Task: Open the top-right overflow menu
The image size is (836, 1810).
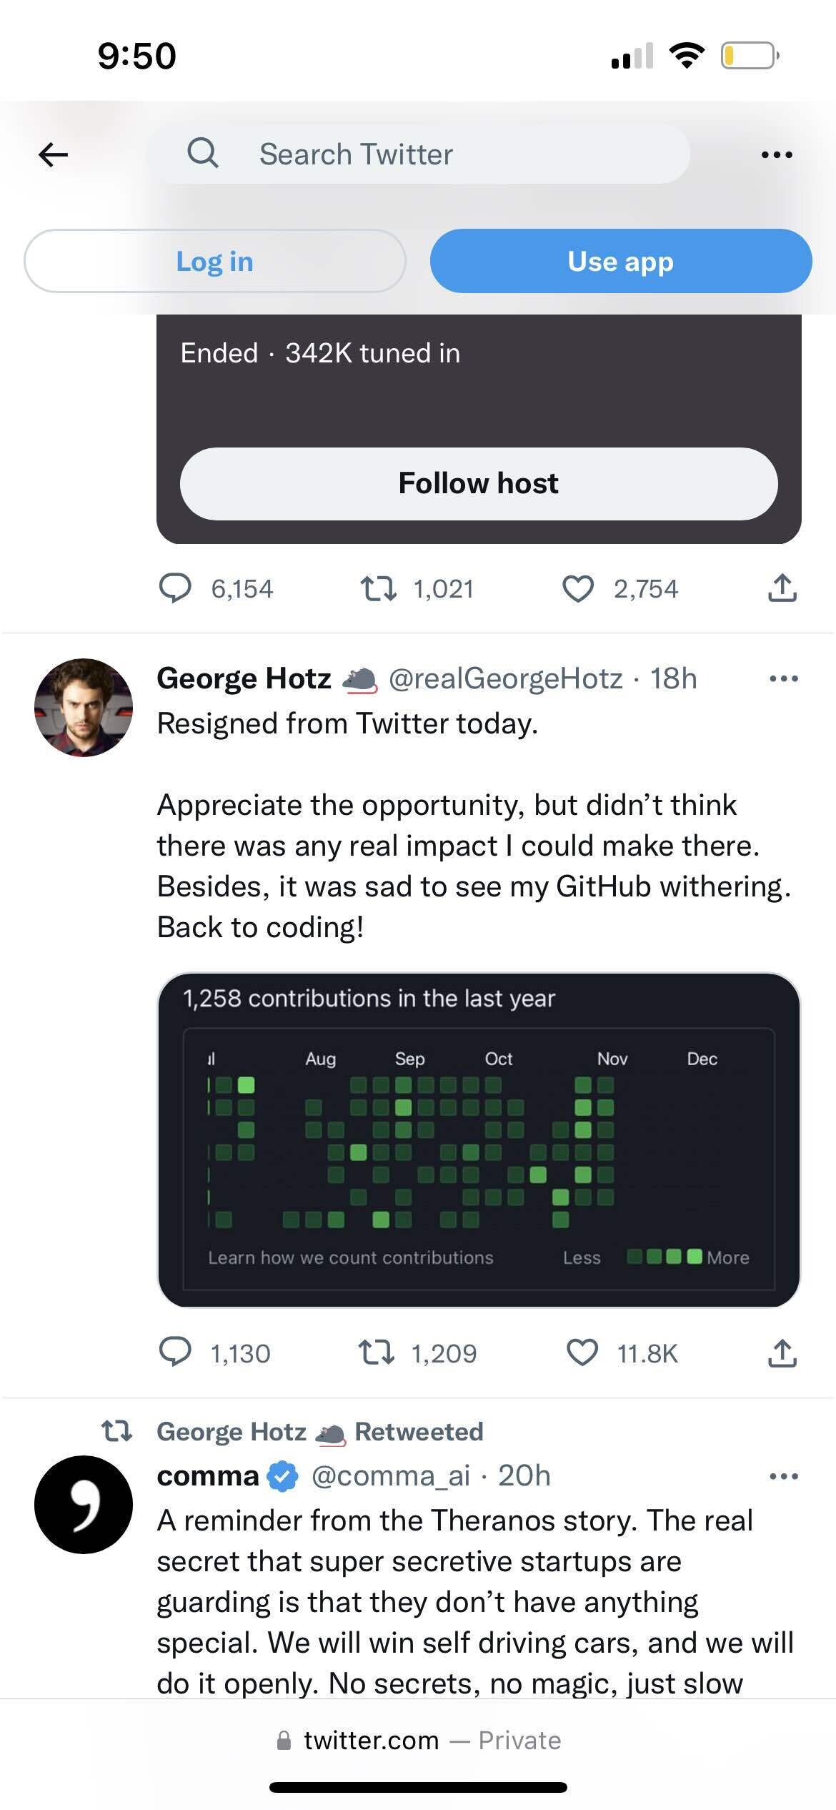Action: pos(777,154)
